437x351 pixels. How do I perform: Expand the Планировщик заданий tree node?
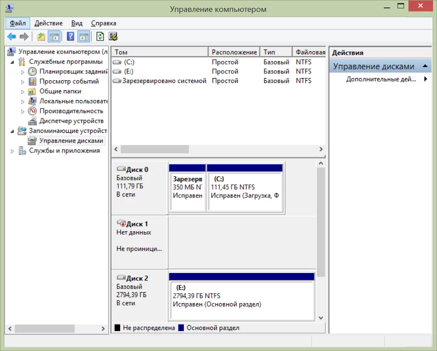coord(23,72)
